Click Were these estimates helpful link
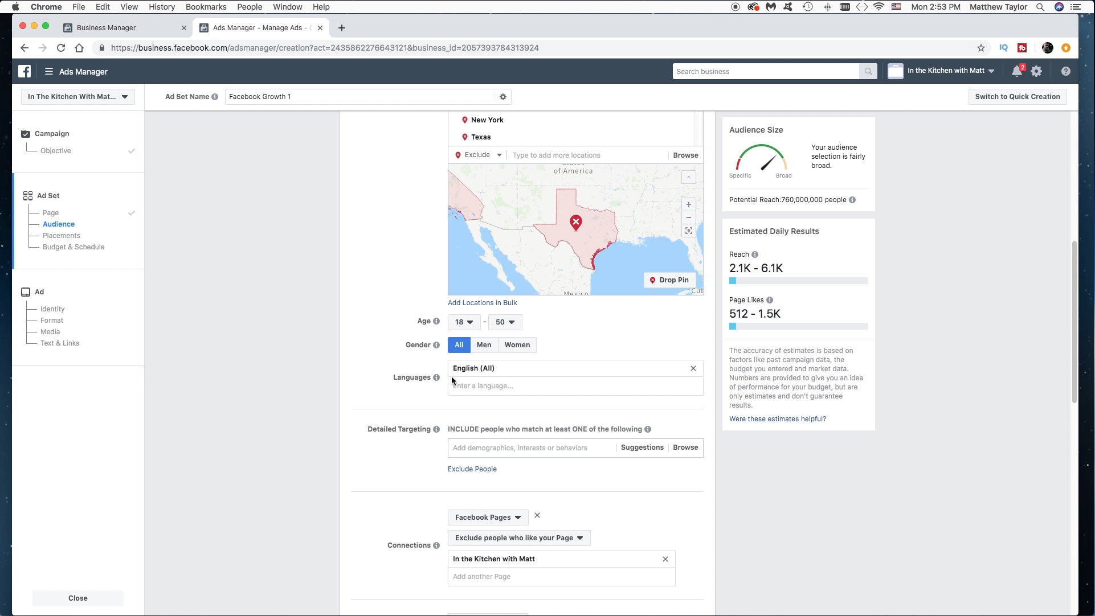The height and width of the screenshot is (616, 1095). [778, 419]
